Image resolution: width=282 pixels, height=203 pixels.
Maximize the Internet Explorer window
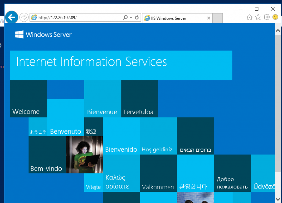tap(257, 9)
